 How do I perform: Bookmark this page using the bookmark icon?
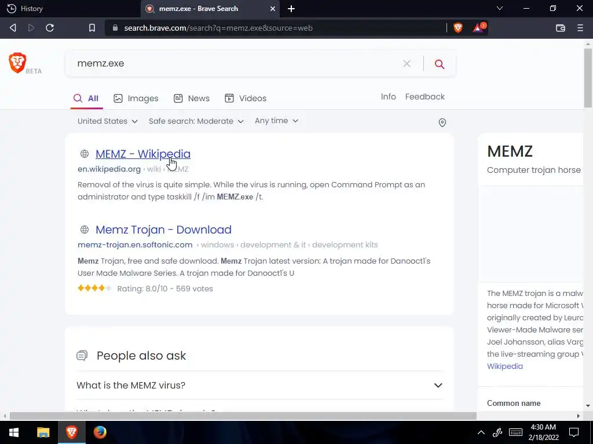click(x=92, y=28)
